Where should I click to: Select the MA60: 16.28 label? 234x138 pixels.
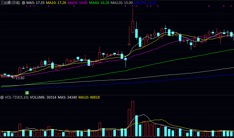[99, 3]
